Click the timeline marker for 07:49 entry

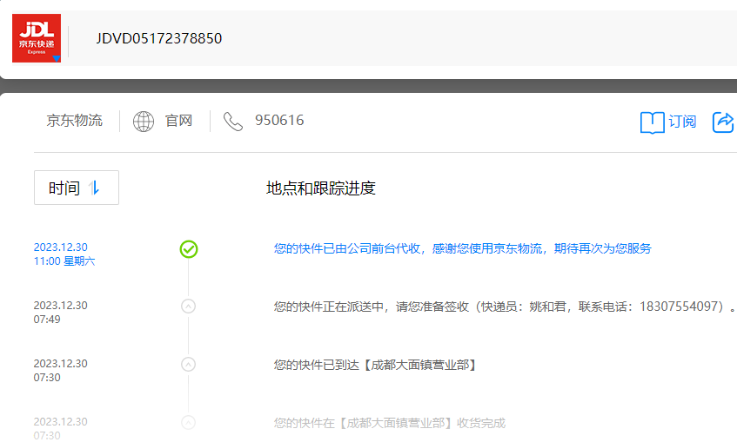point(189,307)
